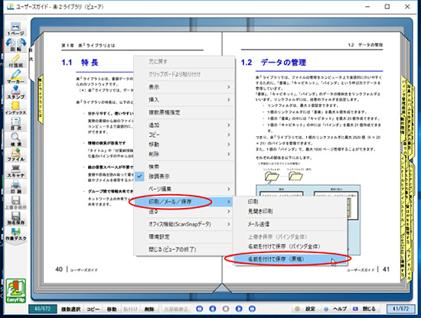Open the 目次 table of contents tool
Viewport: 421px width, 318px height.
(15, 124)
